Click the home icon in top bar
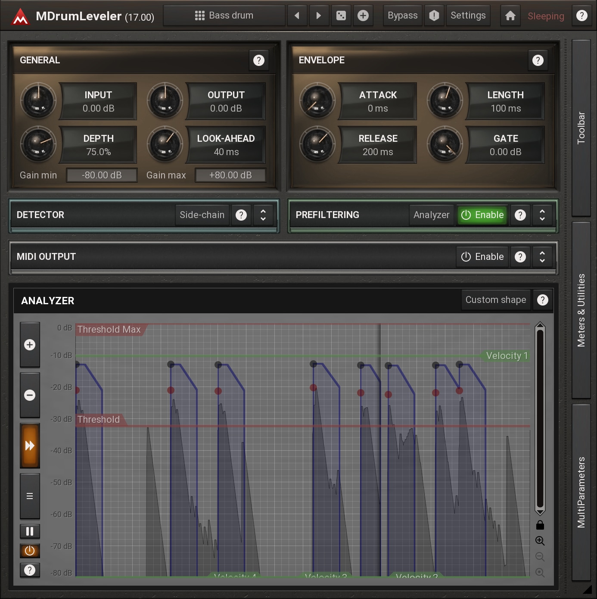 tap(510, 16)
